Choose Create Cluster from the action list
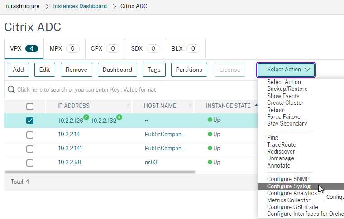The height and width of the screenshot is (219, 344). click(285, 103)
